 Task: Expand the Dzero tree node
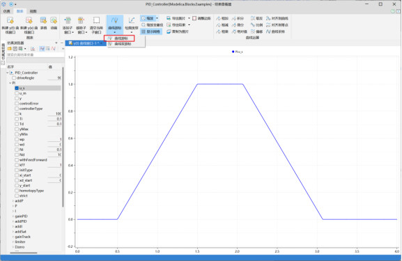pos(13,247)
